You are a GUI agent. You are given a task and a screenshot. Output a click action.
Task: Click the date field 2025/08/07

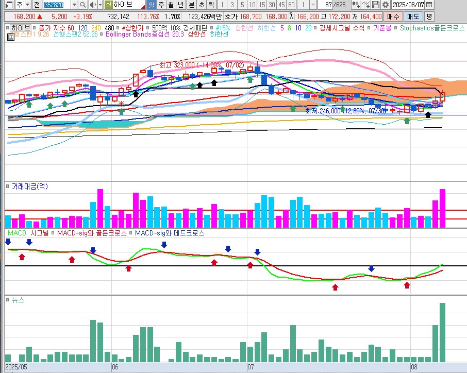[408, 5]
